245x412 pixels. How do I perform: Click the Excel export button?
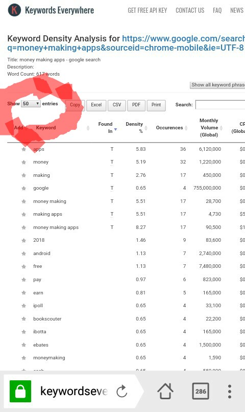tap(96, 105)
